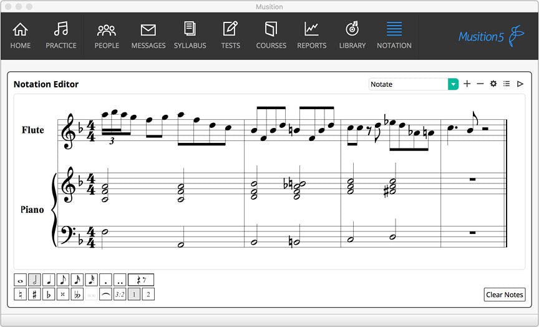Image resolution: width=539 pixels, height=327 pixels.
Task: Click the Piano staff label
Action: pyautogui.click(x=32, y=210)
